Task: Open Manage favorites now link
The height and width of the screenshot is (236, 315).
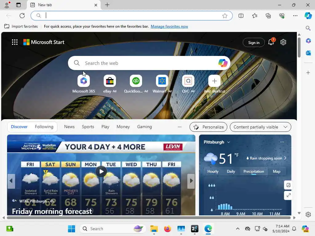Action: point(169,26)
